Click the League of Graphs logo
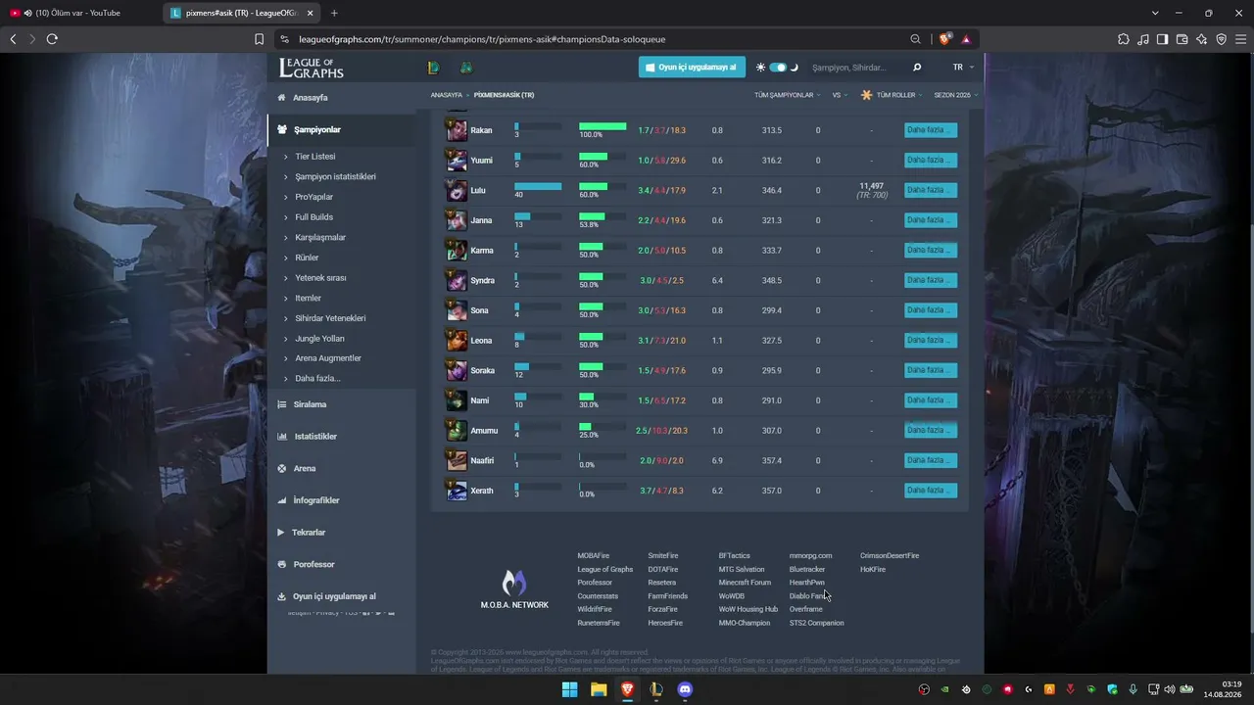 click(312, 68)
